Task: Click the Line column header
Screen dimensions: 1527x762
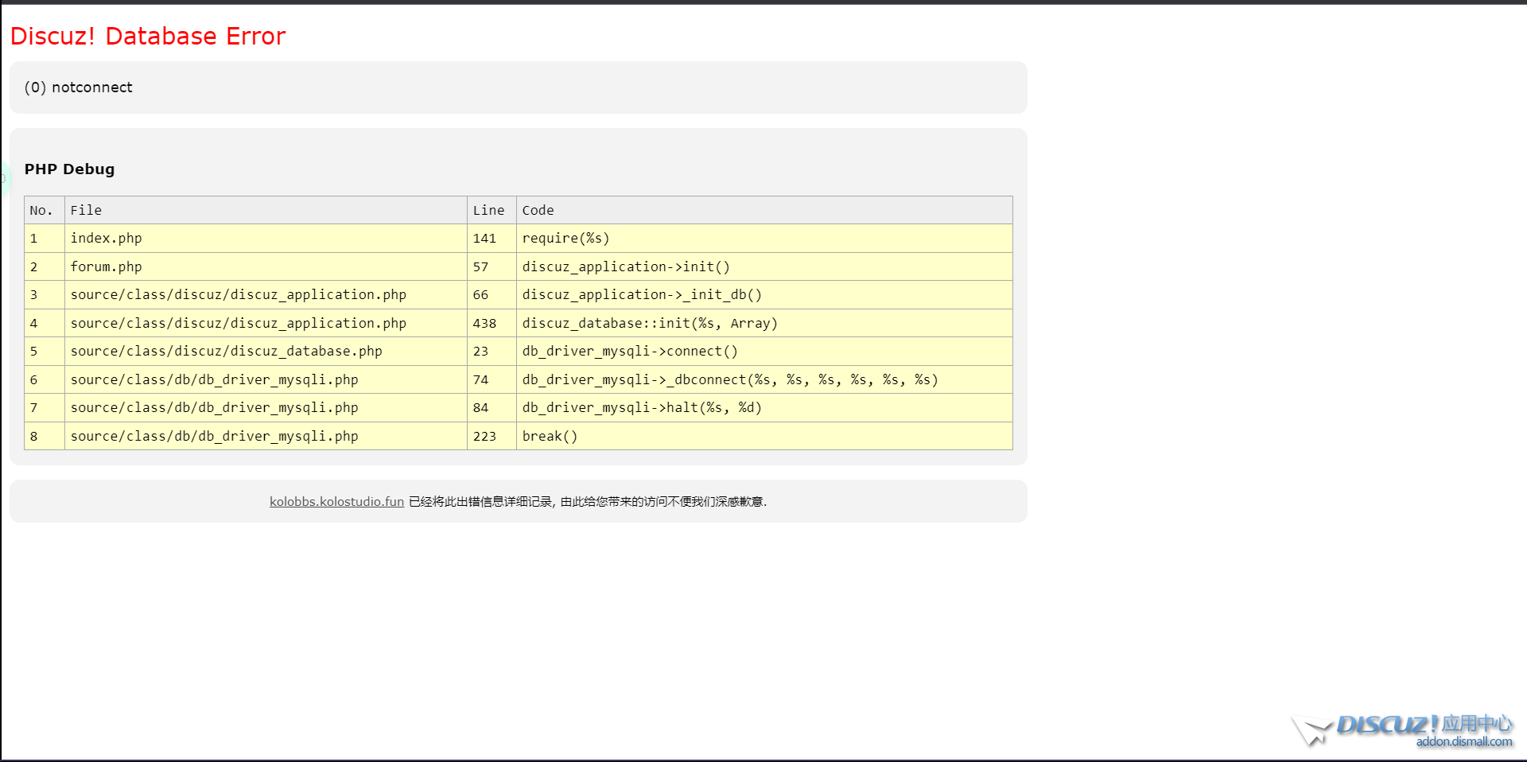Action: (x=488, y=211)
